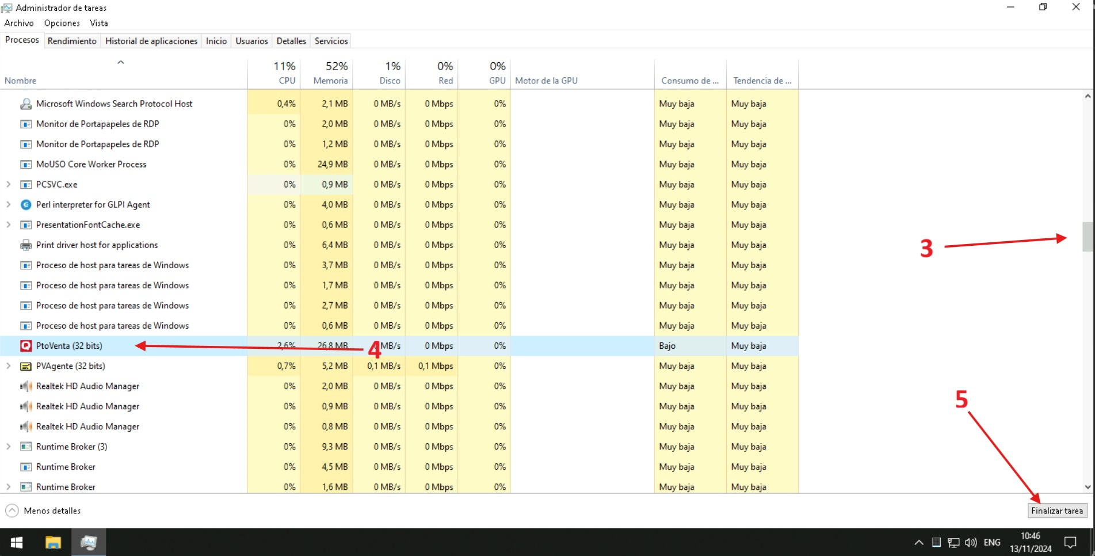
Task: Click the Perl interpreter GLPI Agent icon
Action: pos(26,205)
